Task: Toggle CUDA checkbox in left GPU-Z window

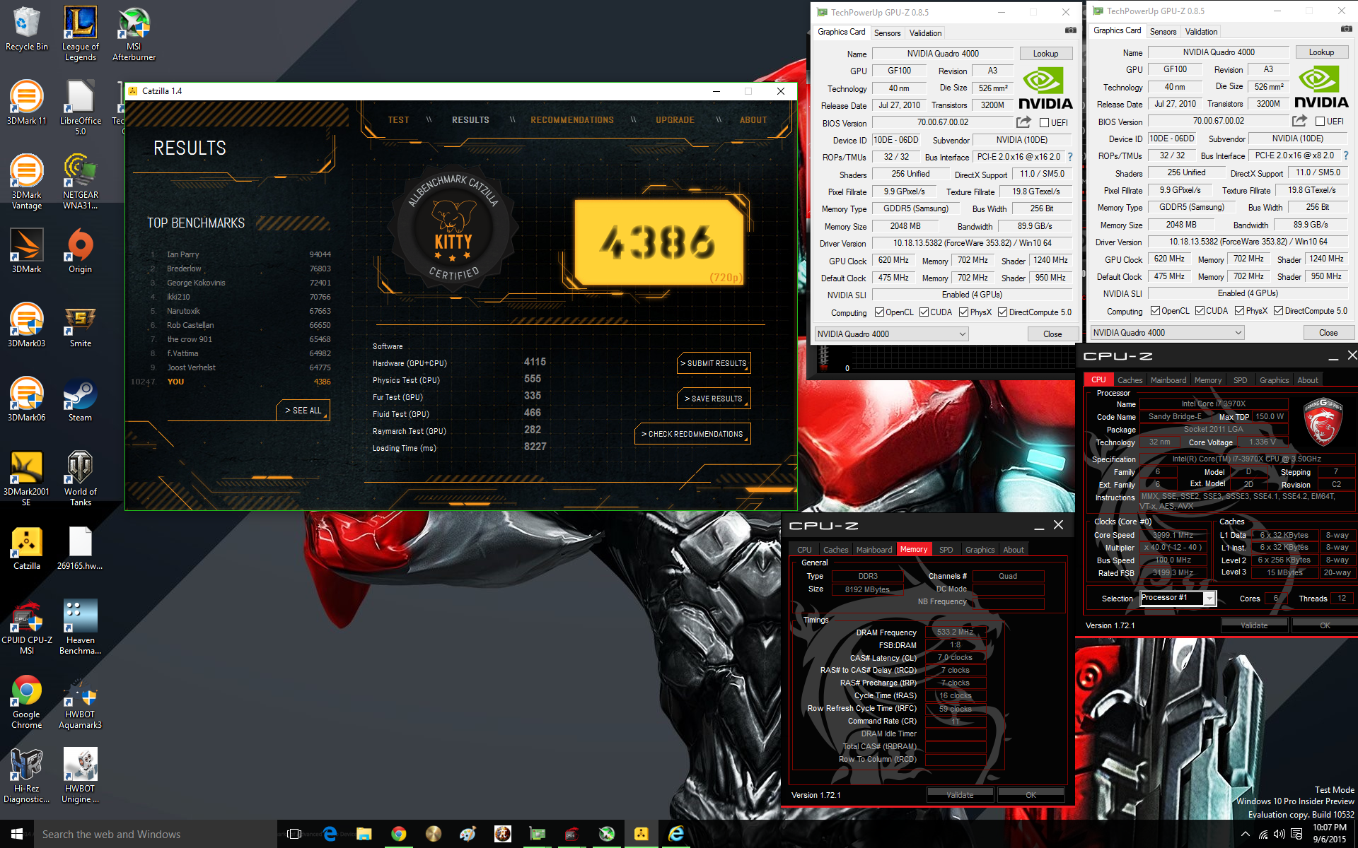Action: pyautogui.click(x=924, y=312)
